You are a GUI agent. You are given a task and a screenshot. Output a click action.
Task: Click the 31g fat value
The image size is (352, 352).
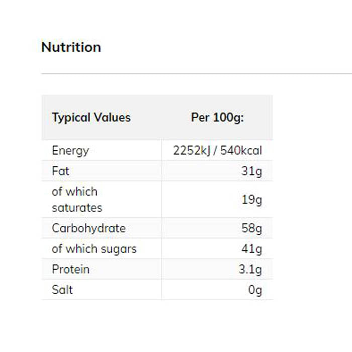point(251,171)
